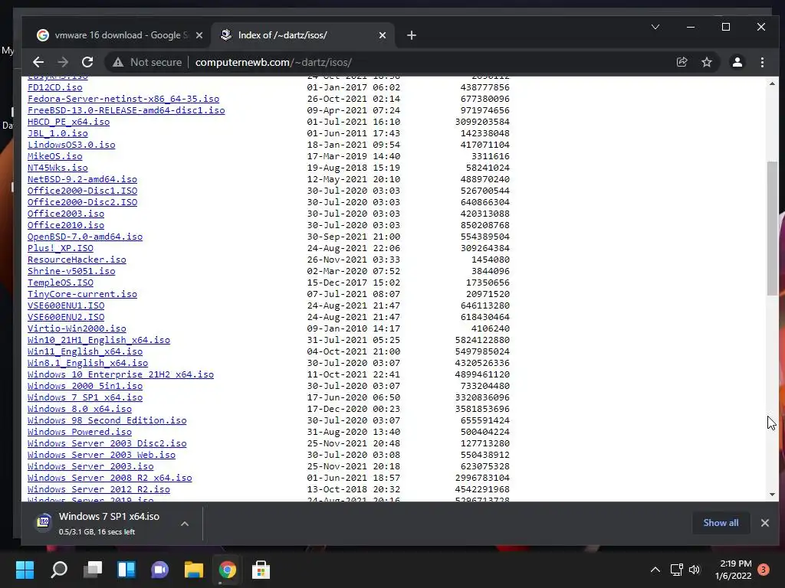
Task: Click Windows_98_Second_Edition.iso link
Action: coord(107,421)
